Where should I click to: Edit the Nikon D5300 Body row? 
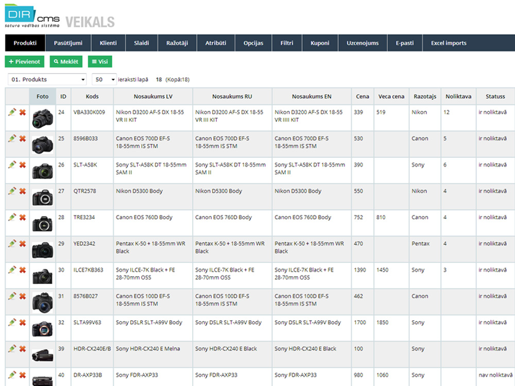click(12, 191)
